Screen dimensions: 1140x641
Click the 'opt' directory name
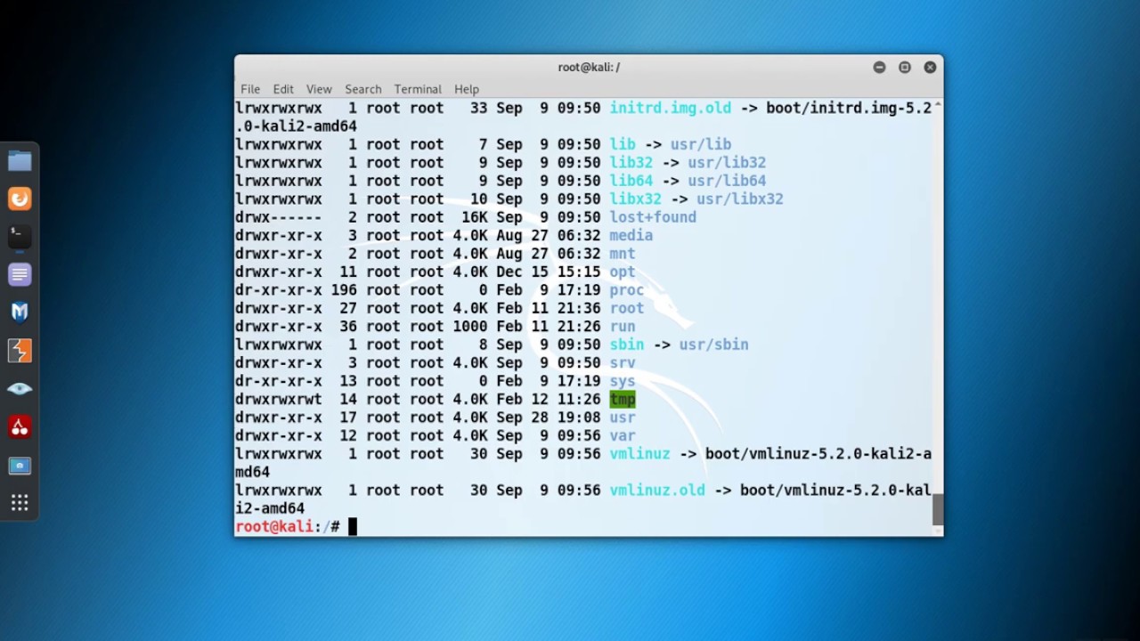[x=623, y=272]
